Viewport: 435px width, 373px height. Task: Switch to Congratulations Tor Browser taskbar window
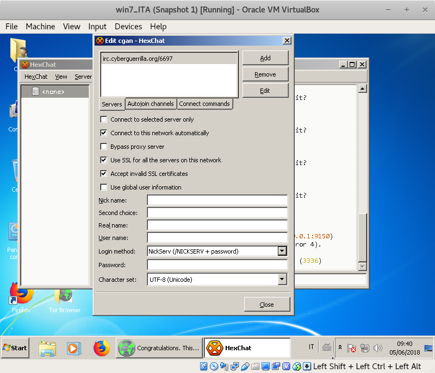coord(159,348)
